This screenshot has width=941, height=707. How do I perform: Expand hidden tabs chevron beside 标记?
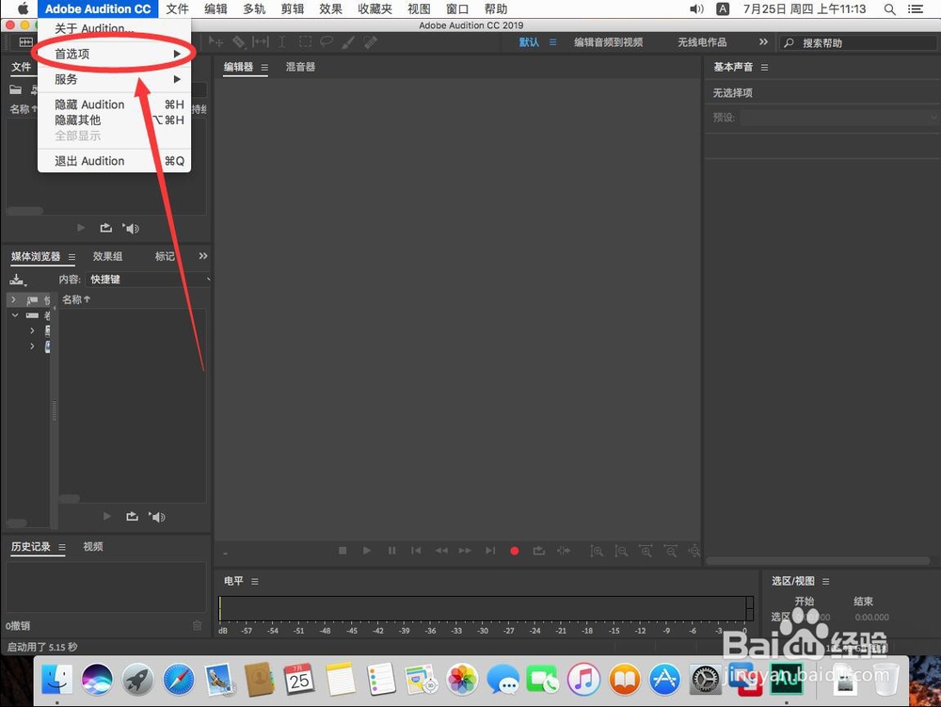coord(203,256)
